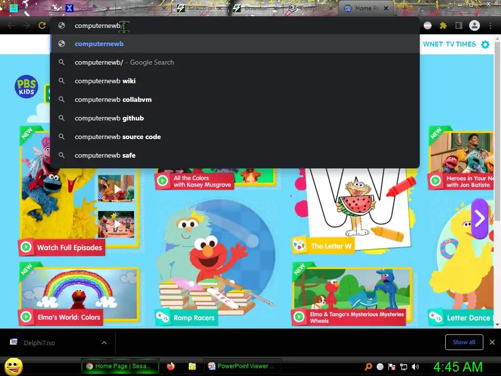Click the browser forward arrow
This screenshot has height=376, width=501.
(x=26, y=25)
